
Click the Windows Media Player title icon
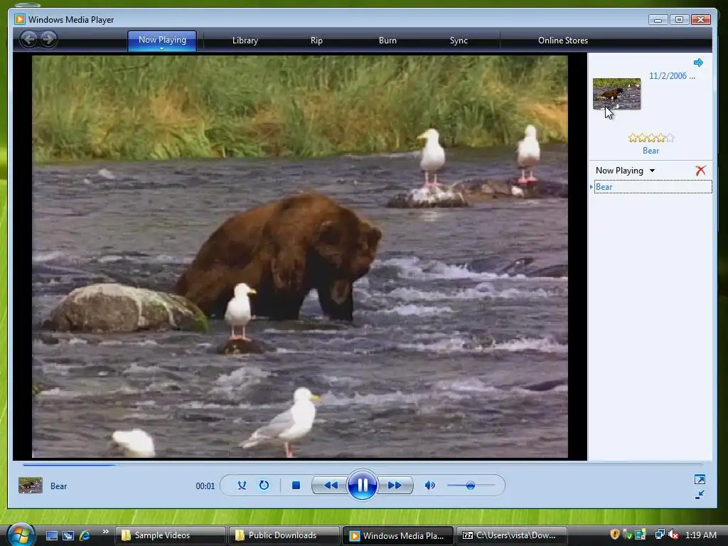(x=19, y=19)
